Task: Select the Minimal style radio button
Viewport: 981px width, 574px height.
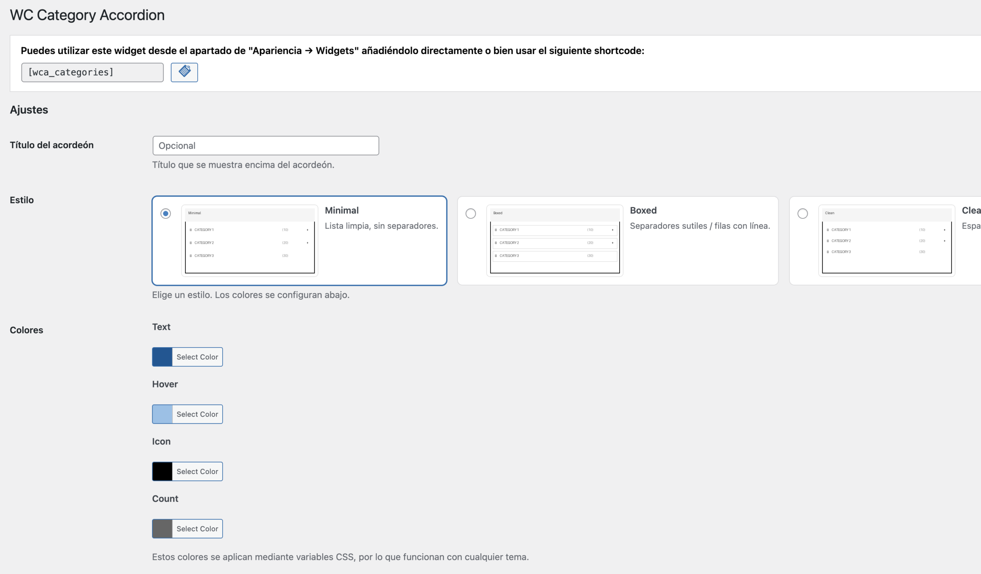Action: pyautogui.click(x=166, y=213)
